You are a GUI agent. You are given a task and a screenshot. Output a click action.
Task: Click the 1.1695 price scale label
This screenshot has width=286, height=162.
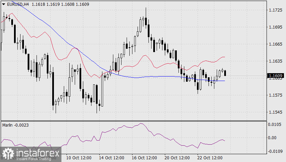[x=275, y=27]
